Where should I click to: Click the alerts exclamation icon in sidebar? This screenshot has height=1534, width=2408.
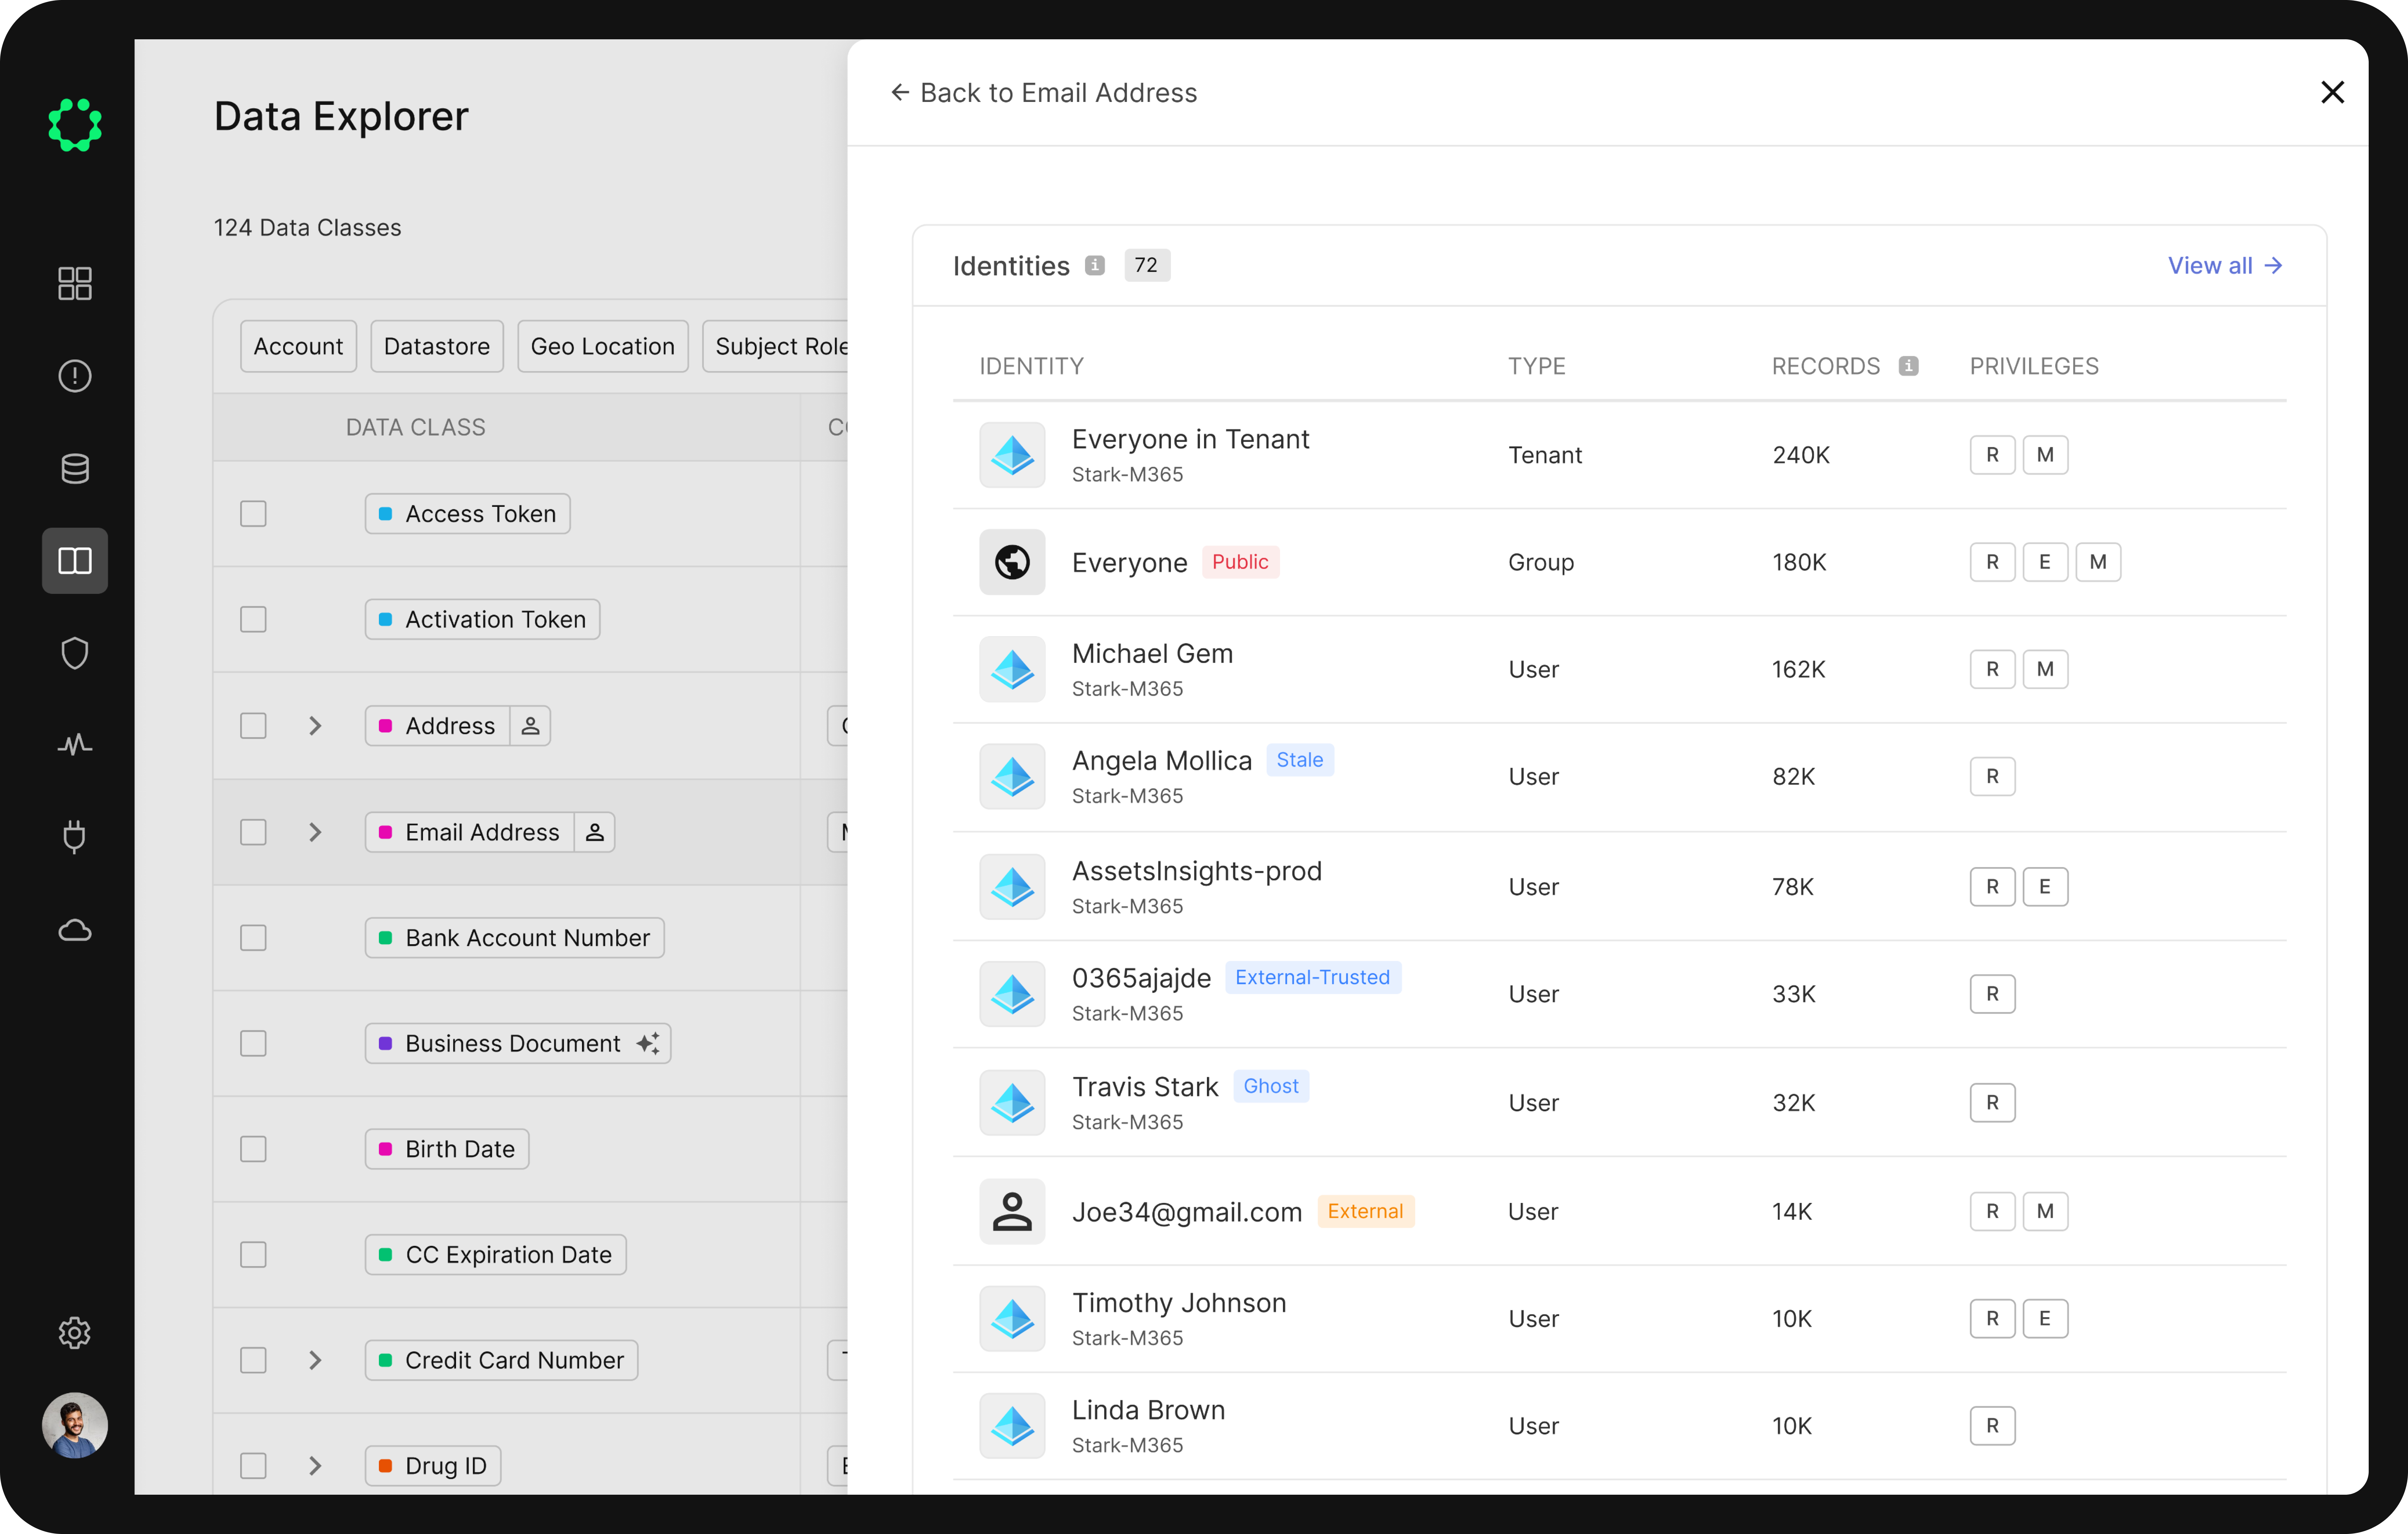(x=75, y=376)
